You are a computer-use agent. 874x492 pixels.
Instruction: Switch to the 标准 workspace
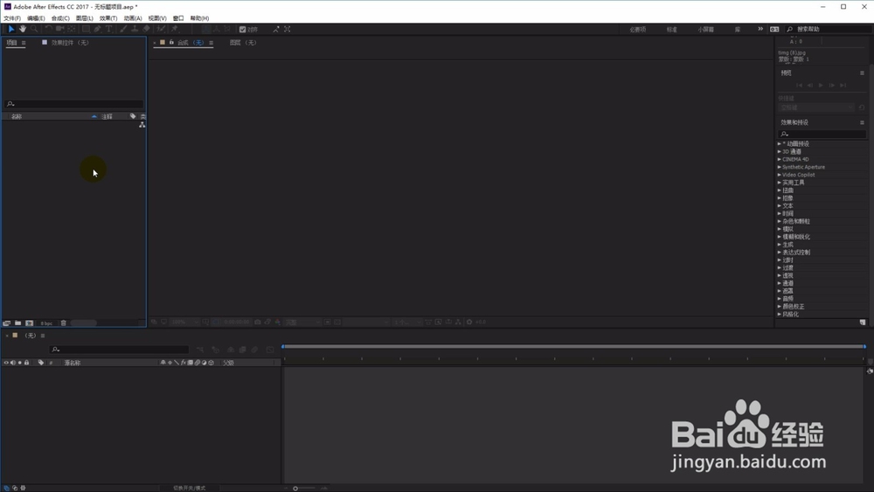click(671, 30)
